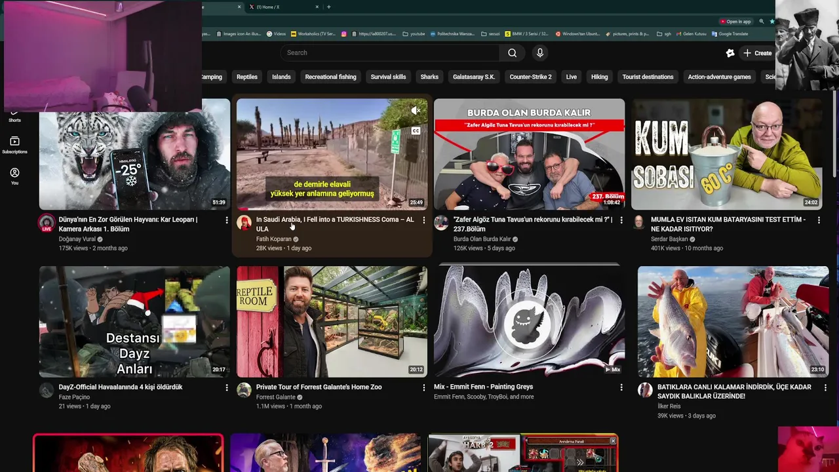Open the youtube bookmarks folder
Screen dimensions: 839x472
pos(414,33)
